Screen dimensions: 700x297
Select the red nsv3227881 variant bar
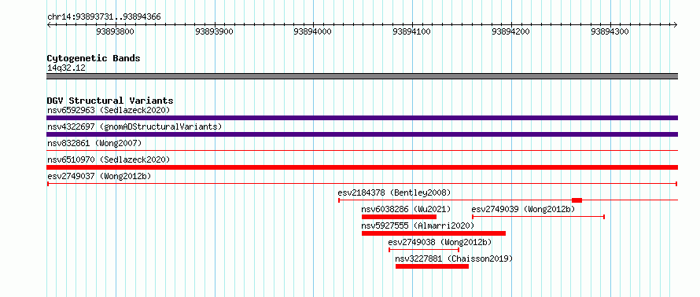click(432, 266)
